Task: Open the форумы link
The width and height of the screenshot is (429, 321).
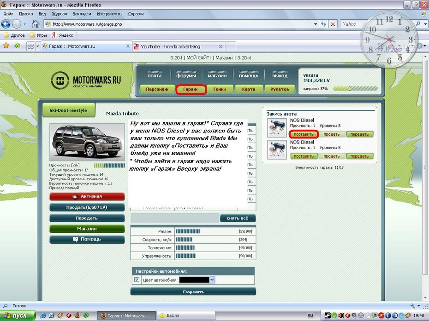Action: pos(186,75)
